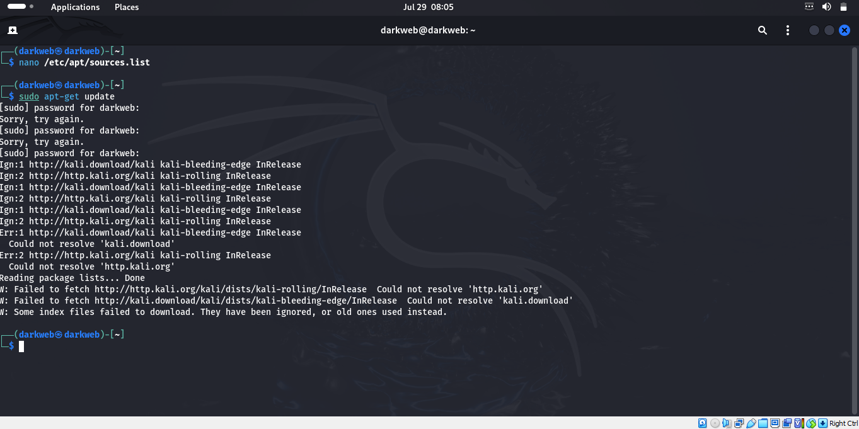
Task: Open system menu via battery icon
Action: point(844,7)
